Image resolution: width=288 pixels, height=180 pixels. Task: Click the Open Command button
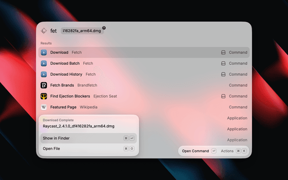tap(199, 151)
